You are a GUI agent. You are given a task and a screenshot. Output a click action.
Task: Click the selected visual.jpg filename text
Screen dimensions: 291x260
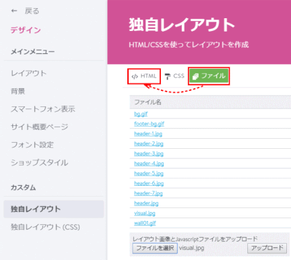[191, 248]
